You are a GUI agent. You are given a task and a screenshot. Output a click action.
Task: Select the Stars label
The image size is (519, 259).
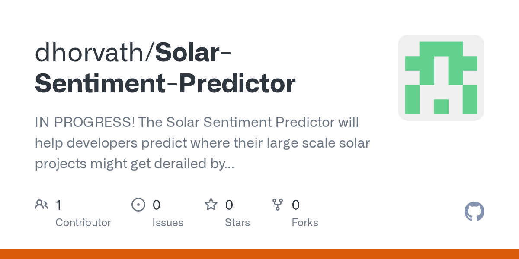237,223
